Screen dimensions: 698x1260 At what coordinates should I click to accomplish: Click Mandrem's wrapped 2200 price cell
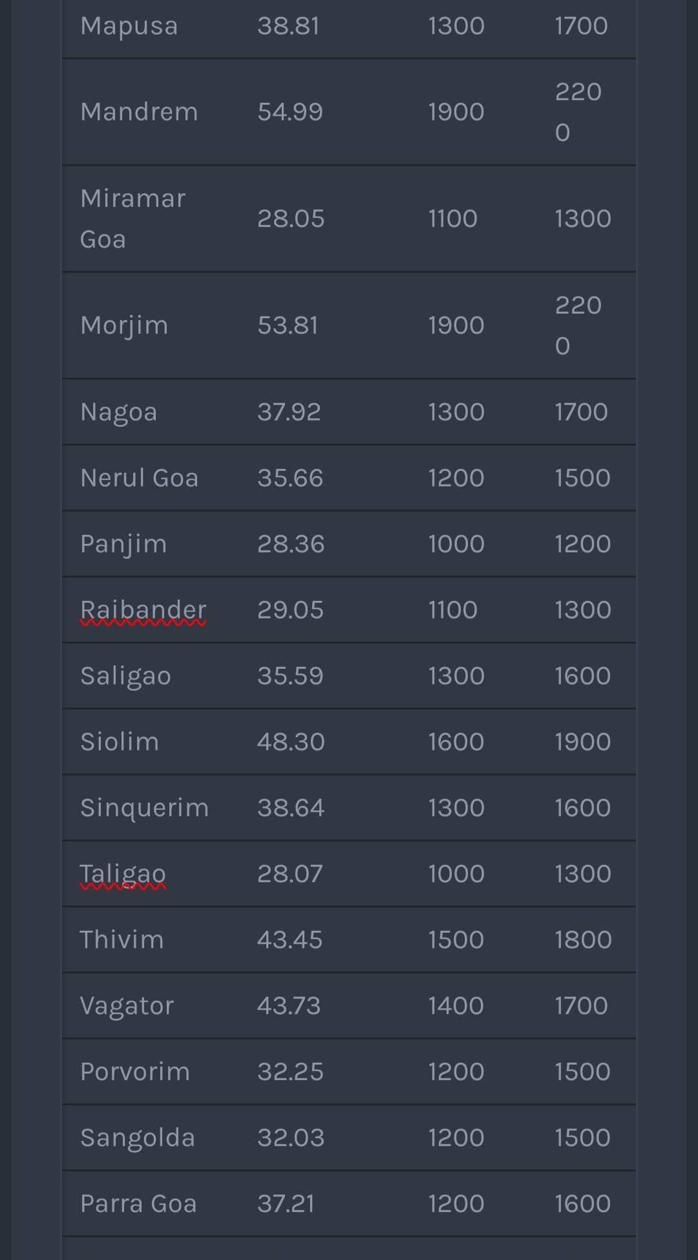point(578,112)
